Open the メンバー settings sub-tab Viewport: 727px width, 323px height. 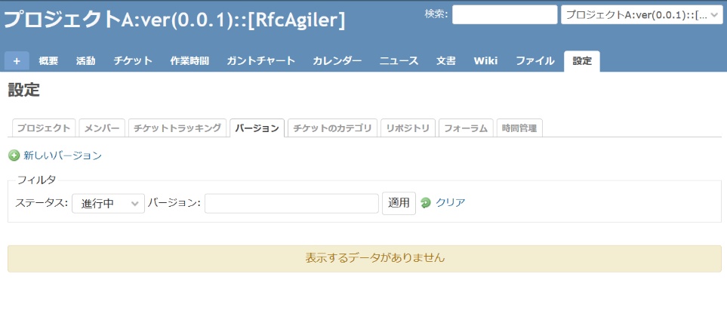tap(102, 128)
